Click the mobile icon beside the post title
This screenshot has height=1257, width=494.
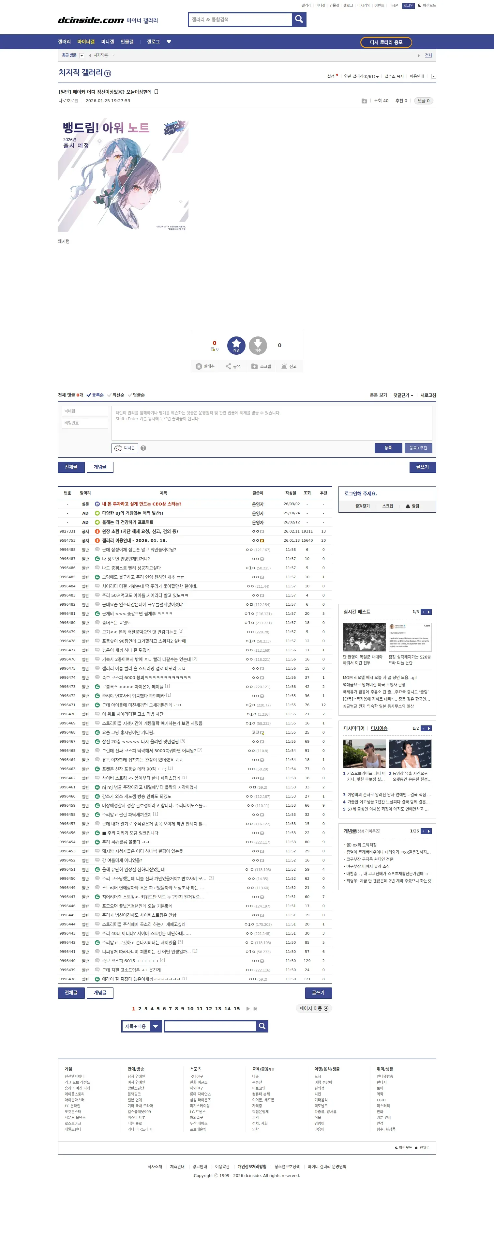pyautogui.click(x=156, y=92)
